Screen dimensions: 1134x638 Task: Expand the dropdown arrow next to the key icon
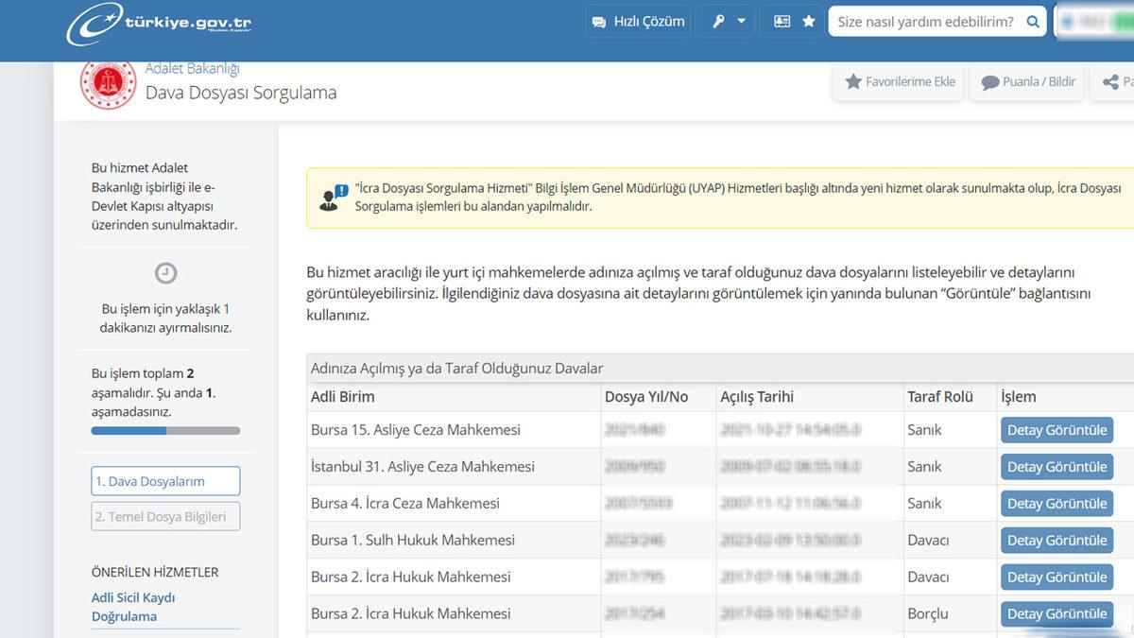coord(739,21)
